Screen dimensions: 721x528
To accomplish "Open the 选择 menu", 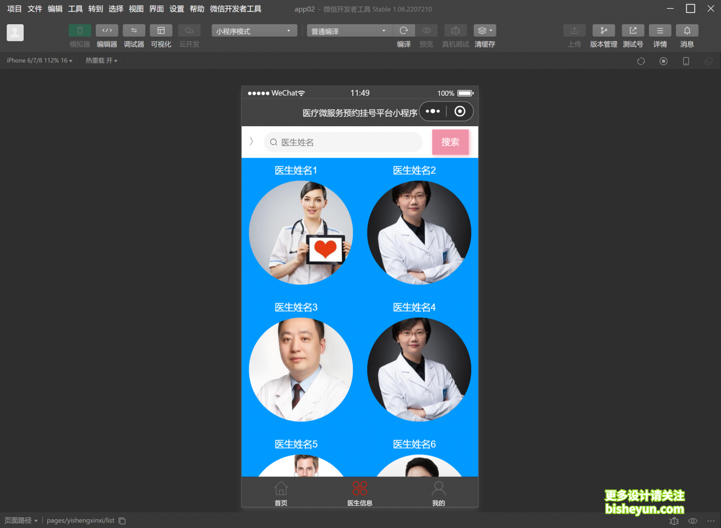I will coord(116,9).
